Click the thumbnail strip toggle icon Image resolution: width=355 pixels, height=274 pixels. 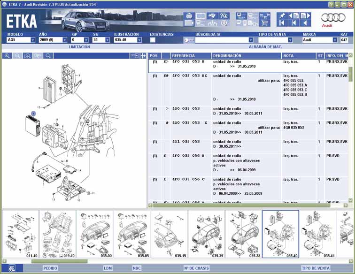134,56
